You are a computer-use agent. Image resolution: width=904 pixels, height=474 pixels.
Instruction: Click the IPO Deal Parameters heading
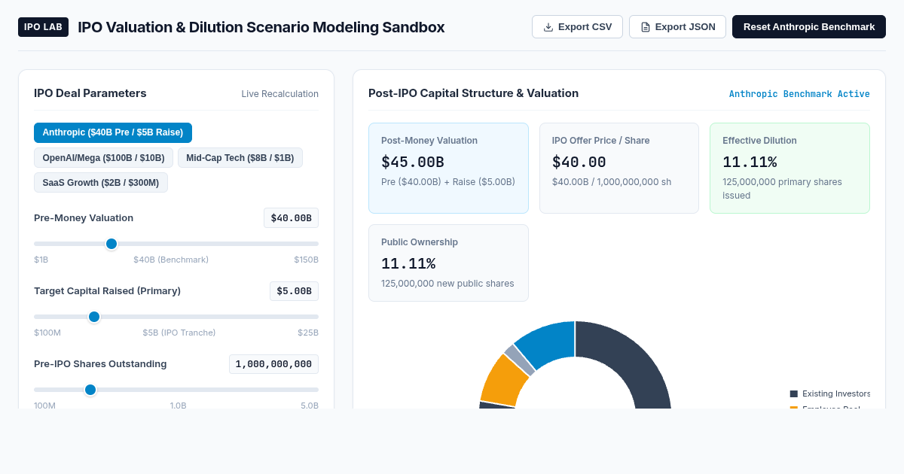click(x=90, y=93)
